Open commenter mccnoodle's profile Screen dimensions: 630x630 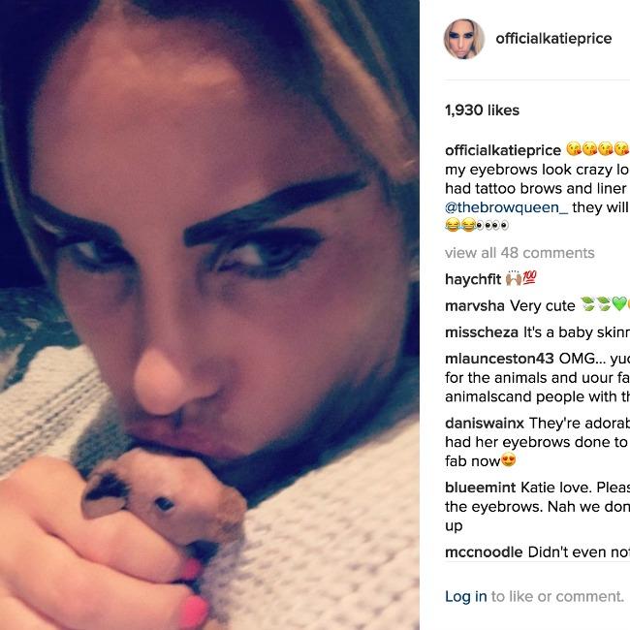(x=484, y=552)
